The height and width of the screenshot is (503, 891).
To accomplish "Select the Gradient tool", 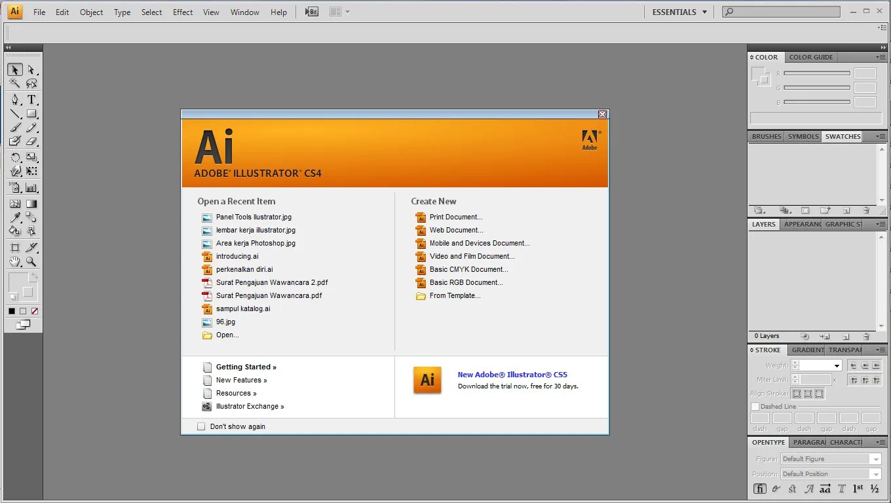I will (31, 204).
